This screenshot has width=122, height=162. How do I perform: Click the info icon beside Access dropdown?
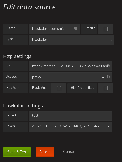pos(108,77)
